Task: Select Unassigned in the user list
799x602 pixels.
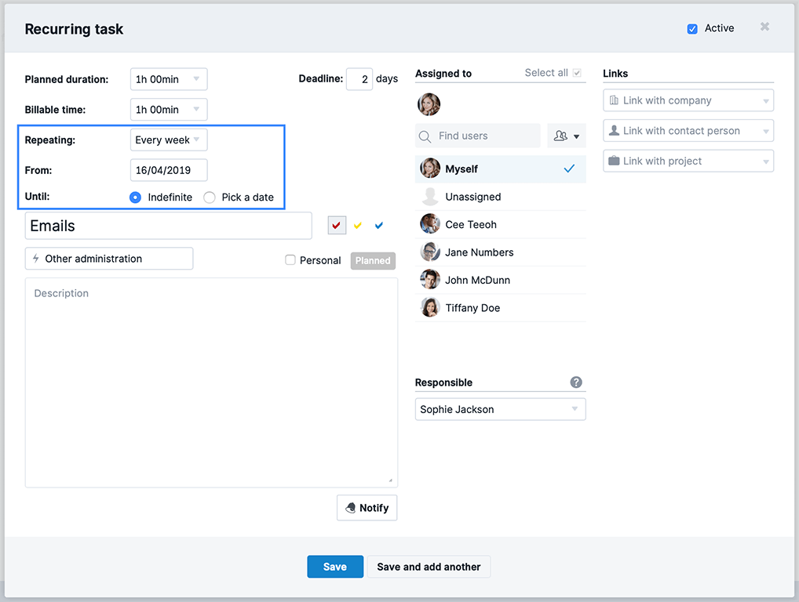Action: tap(501, 197)
